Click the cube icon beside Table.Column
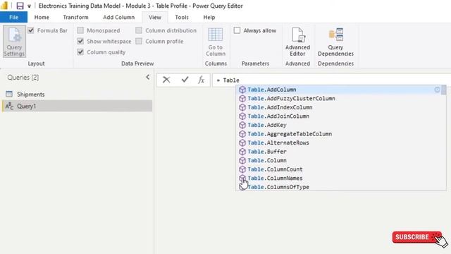This screenshot has width=451, height=254. pos(242,160)
